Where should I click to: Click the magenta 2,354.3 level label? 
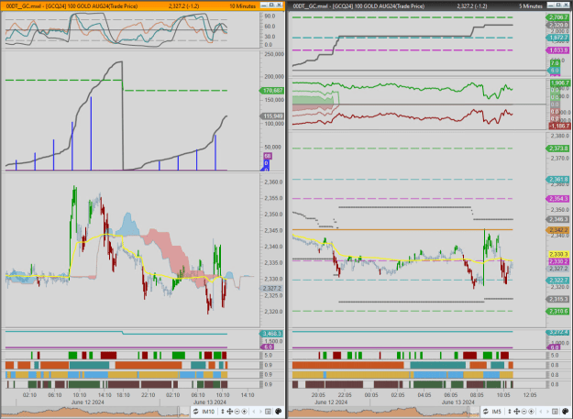point(557,199)
